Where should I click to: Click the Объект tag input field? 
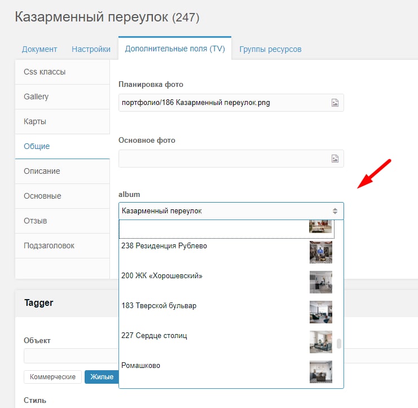(71, 356)
